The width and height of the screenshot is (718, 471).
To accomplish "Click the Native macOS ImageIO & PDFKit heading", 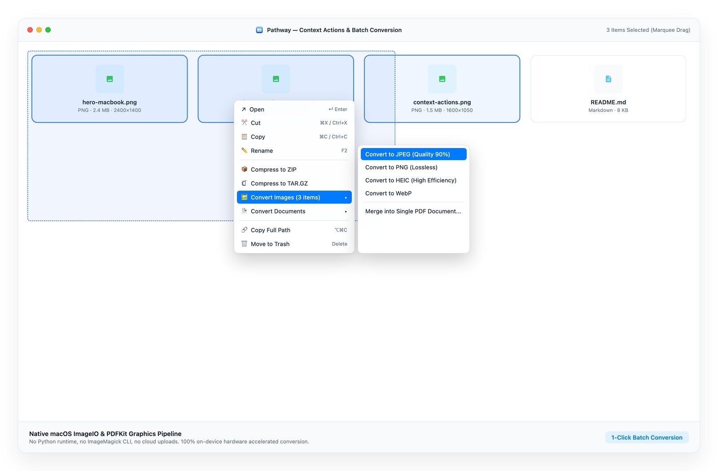I will (105, 434).
